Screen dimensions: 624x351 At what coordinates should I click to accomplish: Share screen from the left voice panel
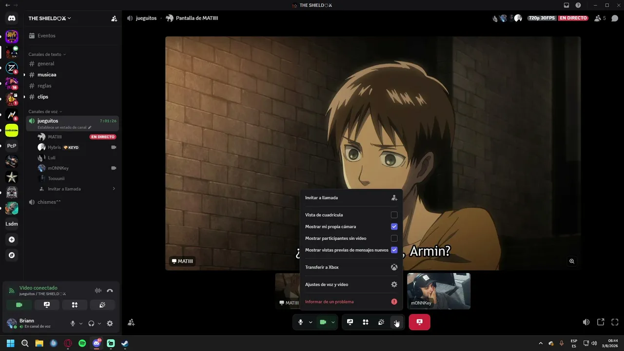coord(47,305)
